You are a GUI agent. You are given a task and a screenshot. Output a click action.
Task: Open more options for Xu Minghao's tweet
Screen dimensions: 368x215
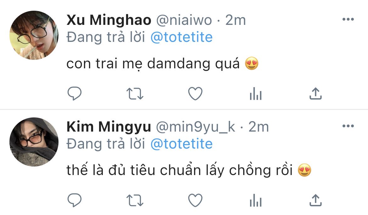348,20
